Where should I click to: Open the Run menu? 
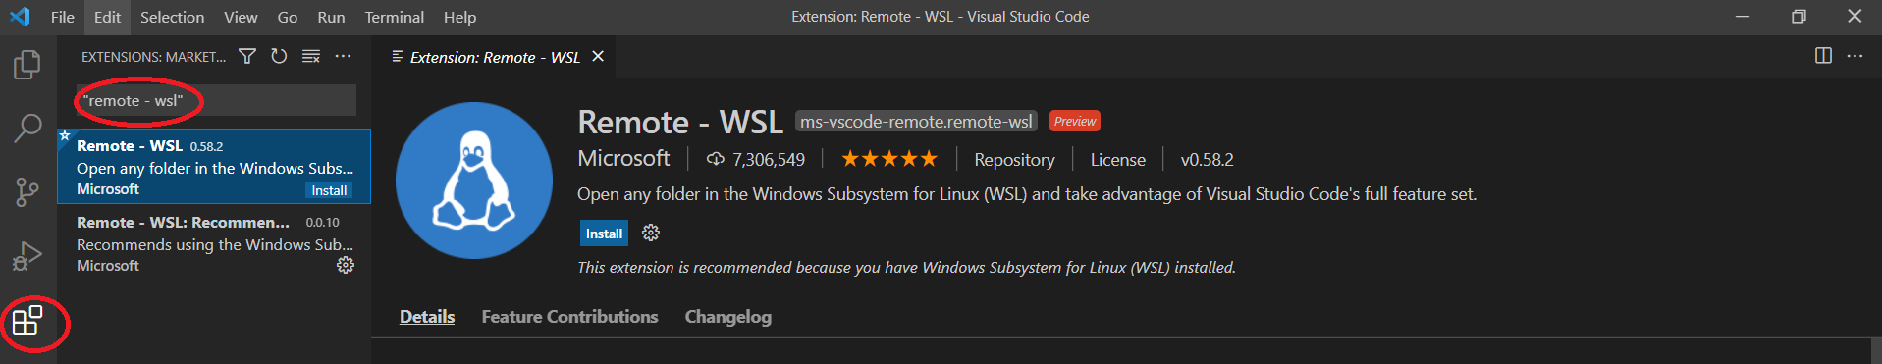[331, 17]
